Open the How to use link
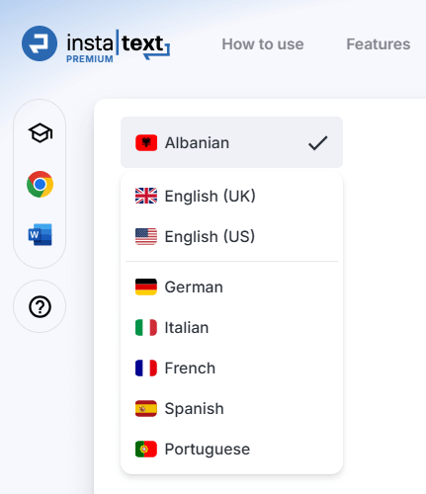 click(x=263, y=44)
